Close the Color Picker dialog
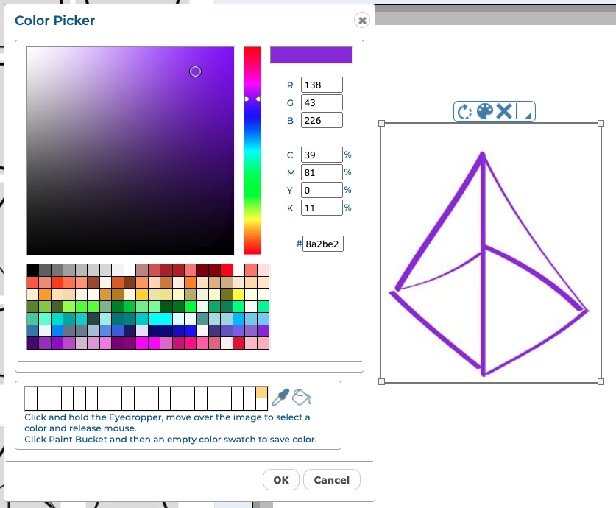 pyautogui.click(x=361, y=20)
